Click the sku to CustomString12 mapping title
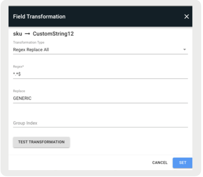The height and width of the screenshot is (177, 203). click(44, 34)
